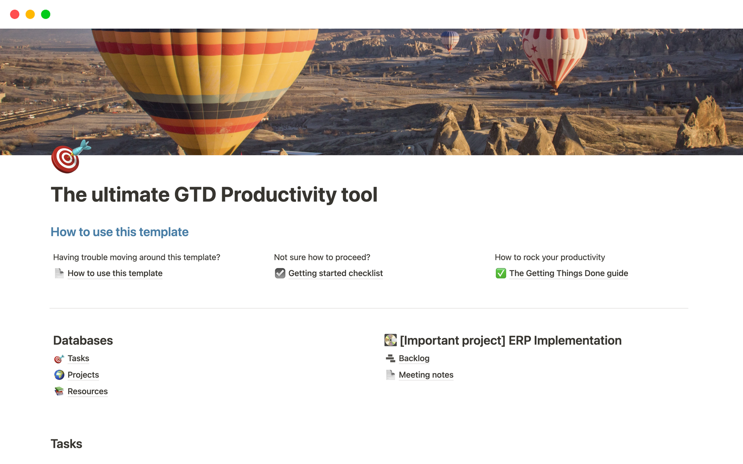Open the "How to use this template" page link
This screenshot has width=743, height=464.
[115, 273]
